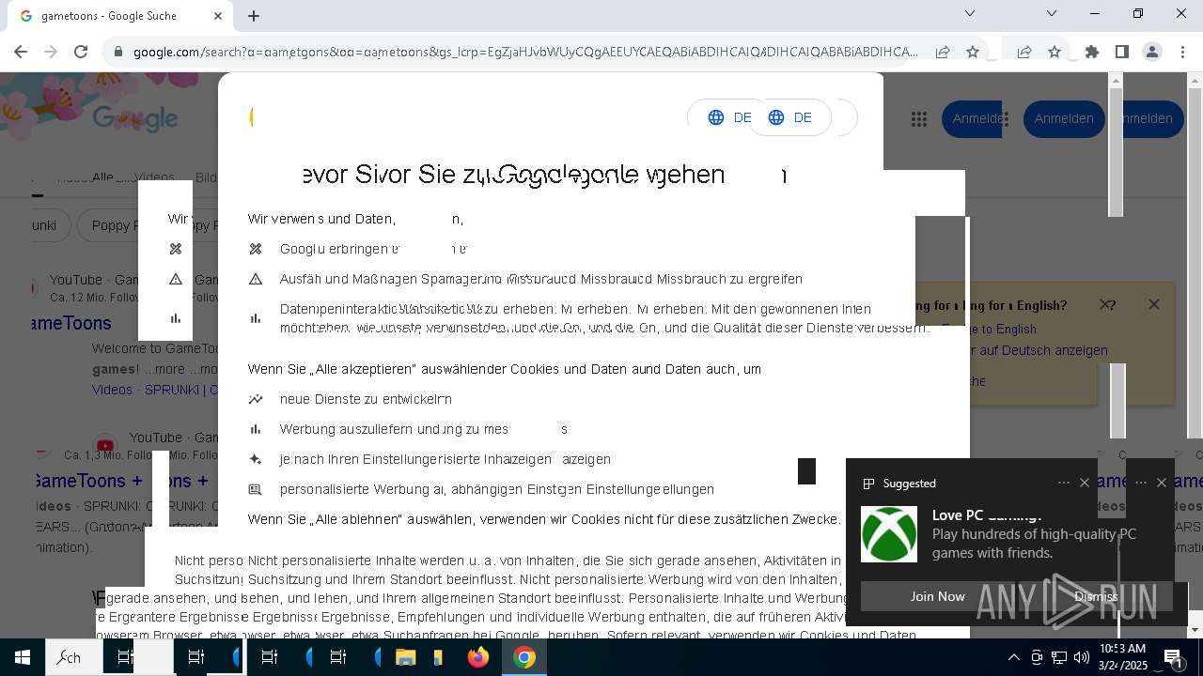Close the gametoons Google Suche tab
The height and width of the screenshot is (676, 1203).
click(218, 16)
